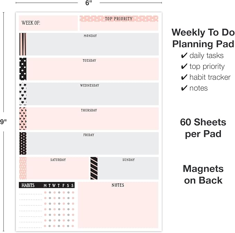Click the 60 Sheets per Pad text
This screenshot has height=233, width=235.
pos(203,128)
